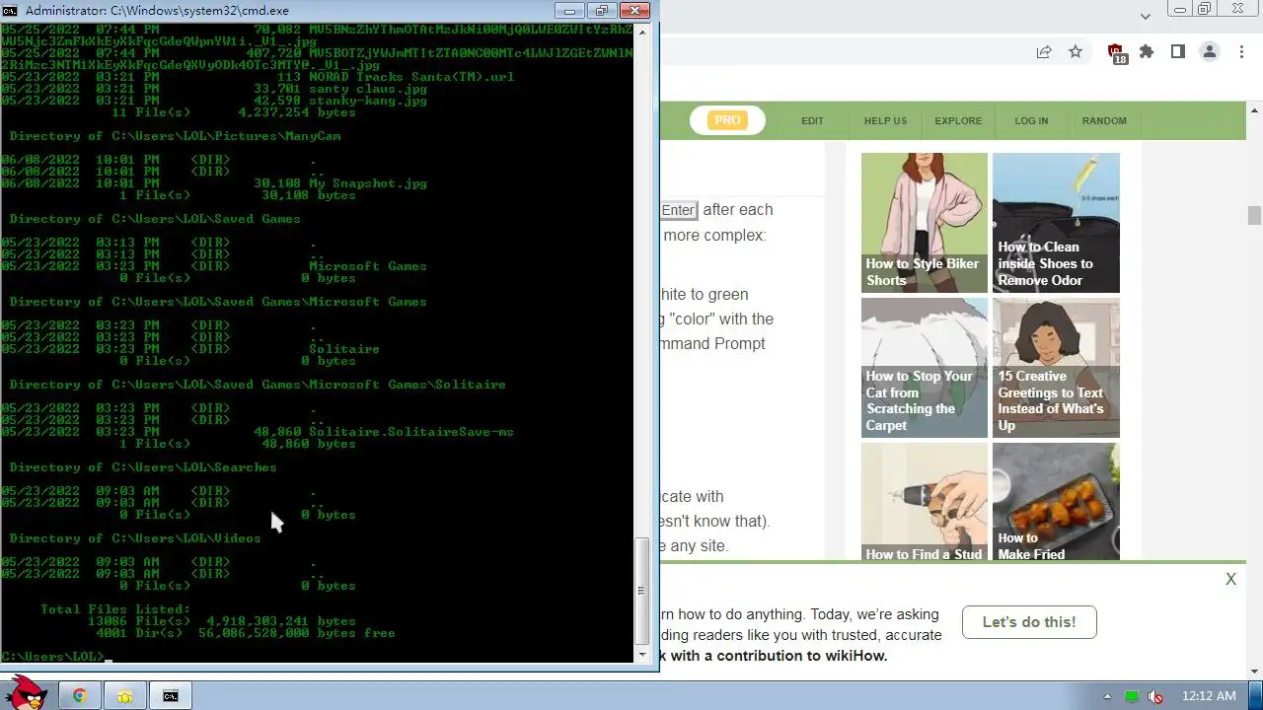Screen dimensions: 1263x710
Task: Click the muted volume tray icon
Action: coord(1155,696)
